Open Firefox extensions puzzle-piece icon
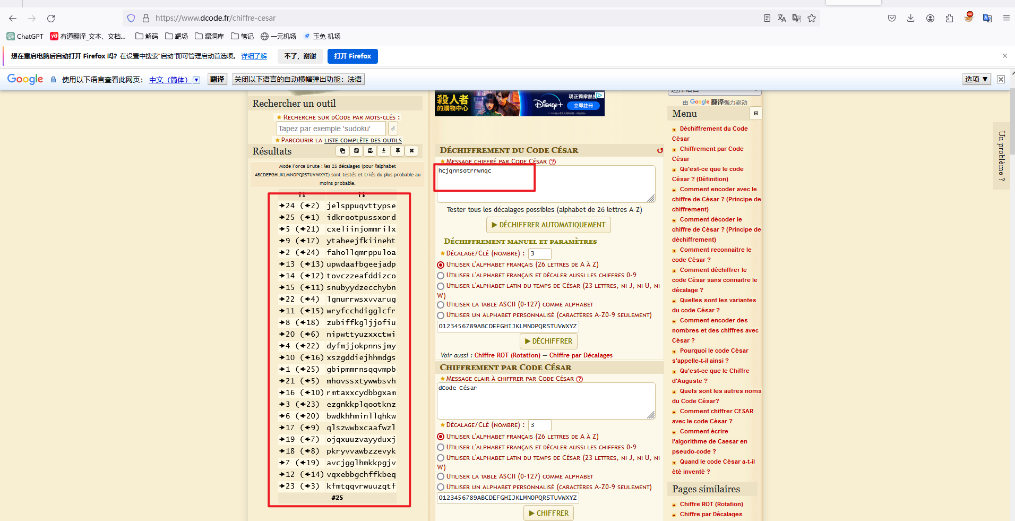1015x521 pixels. point(949,18)
